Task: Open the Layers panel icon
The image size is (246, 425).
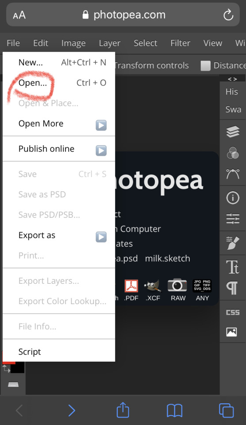Action: pyautogui.click(x=233, y=132)
